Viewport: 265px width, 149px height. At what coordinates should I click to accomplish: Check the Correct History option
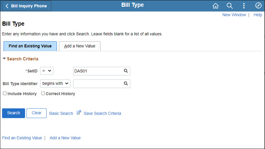[x=43, y=93]
